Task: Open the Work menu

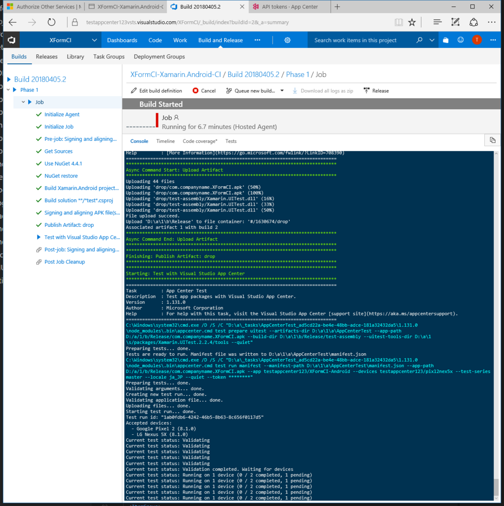Action: [x=180, y=40]
